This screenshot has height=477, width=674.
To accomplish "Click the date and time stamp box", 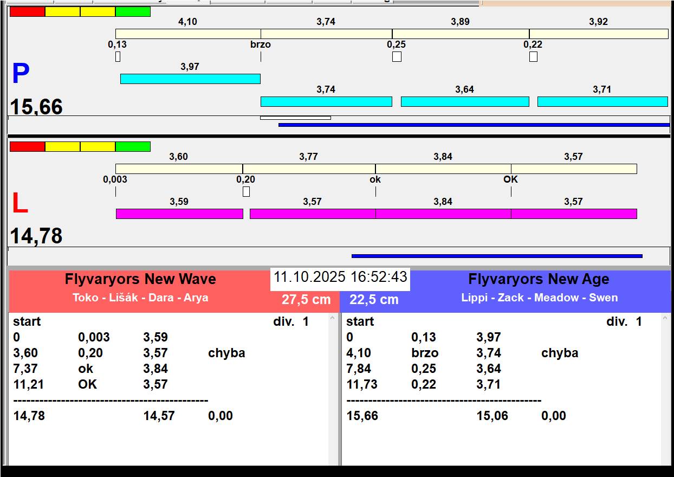I will click(x=340, y=277).
